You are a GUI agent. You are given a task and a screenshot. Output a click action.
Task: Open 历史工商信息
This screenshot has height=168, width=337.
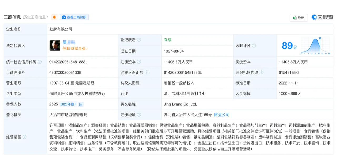[x=34, y=17]
